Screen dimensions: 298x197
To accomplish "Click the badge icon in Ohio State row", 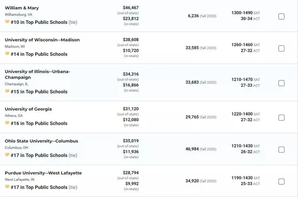I will tap(7, 155).
